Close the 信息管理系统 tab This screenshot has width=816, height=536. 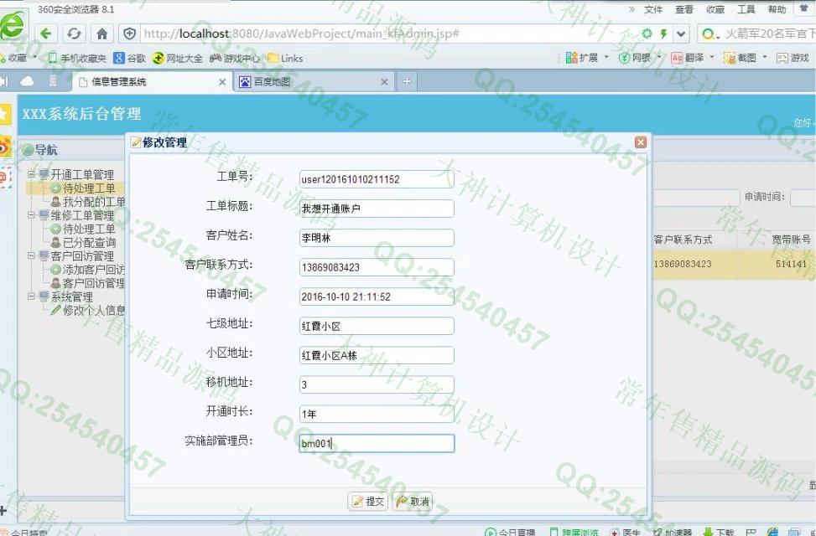(x=222, y=82)
